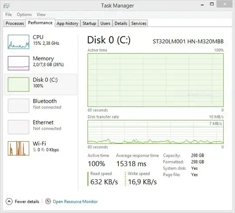Click the Task Manager title bar icon
Image resolution: width=235 pixels, height=213 pixels.
coord(6,6)
